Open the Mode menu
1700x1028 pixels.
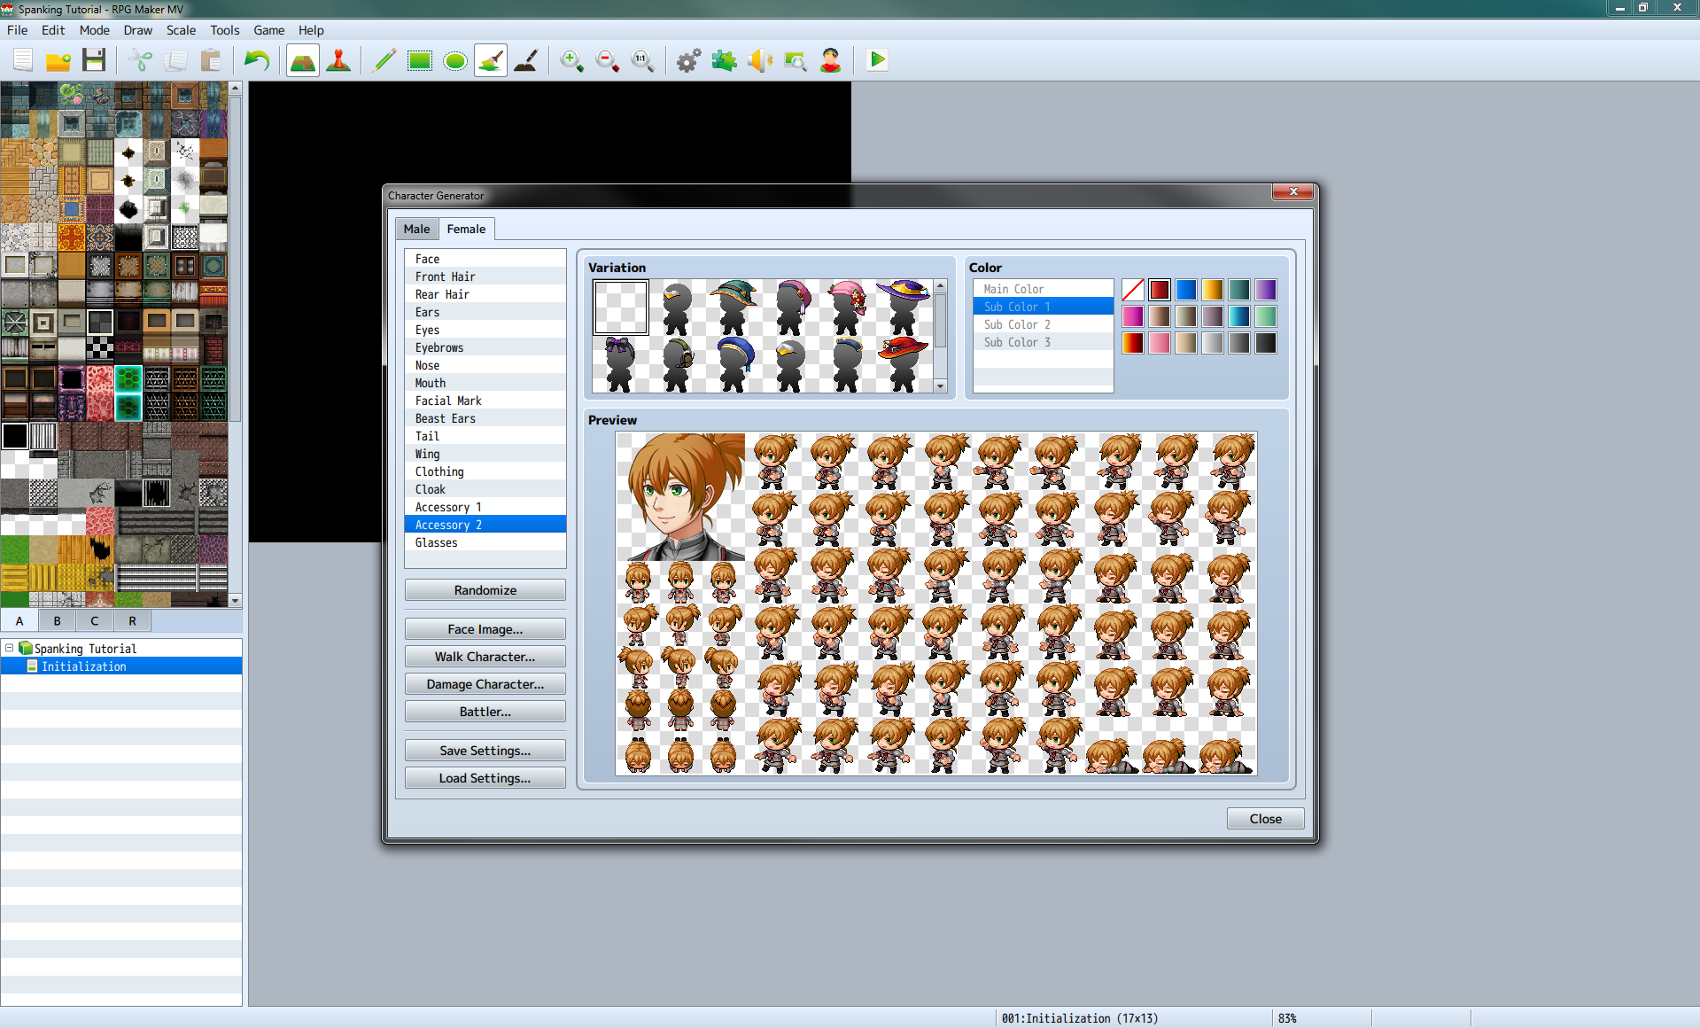point(95,30)
